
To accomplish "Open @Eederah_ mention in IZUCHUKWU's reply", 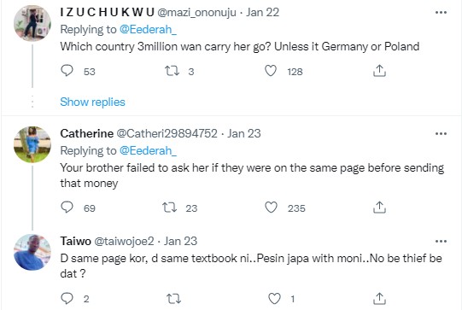I will pyautogui.click(x=148, y=30).
